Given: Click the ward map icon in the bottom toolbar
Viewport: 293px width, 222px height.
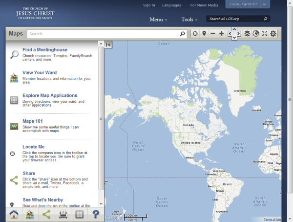Looking at the screenshot, I should pyautogui.click(x=30, y=214).
